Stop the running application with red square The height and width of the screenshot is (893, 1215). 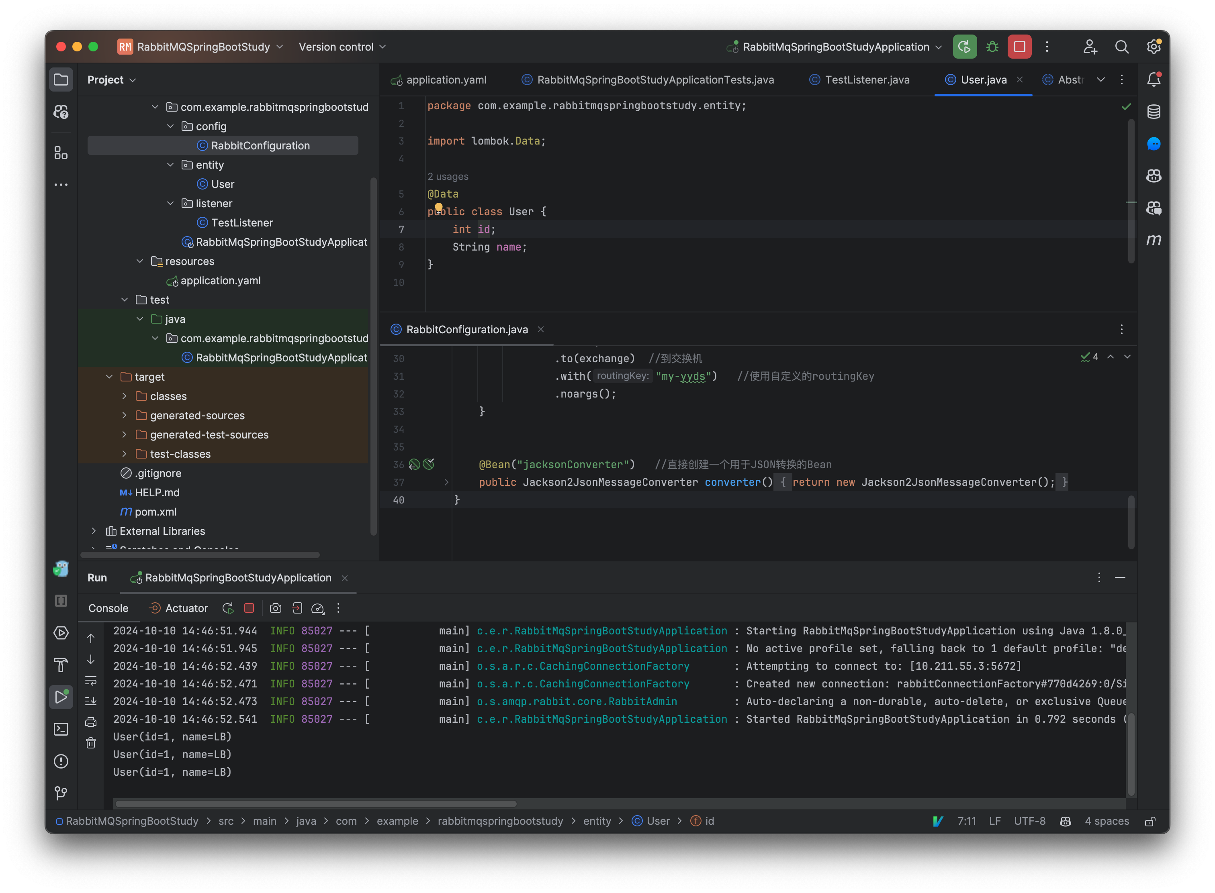(1019, 47)
